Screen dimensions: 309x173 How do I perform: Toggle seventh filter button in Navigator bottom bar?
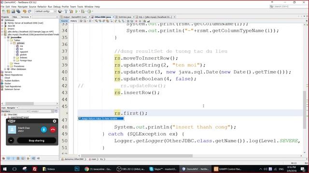[x=33, y=158]
